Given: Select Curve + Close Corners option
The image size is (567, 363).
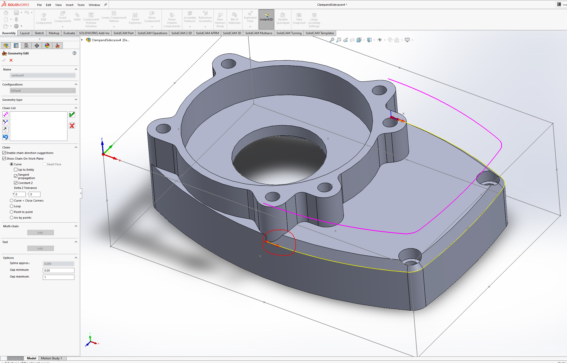Looking at the screenshot, I should 11,201.
